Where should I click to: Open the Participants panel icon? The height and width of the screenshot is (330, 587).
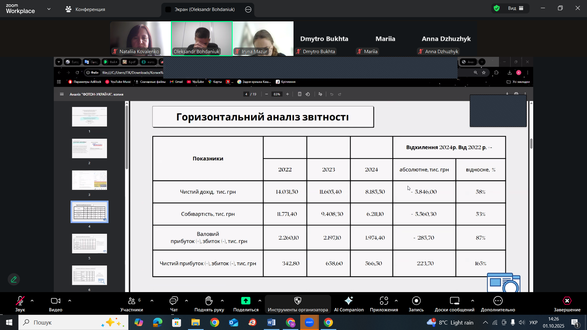click(132, 301)
